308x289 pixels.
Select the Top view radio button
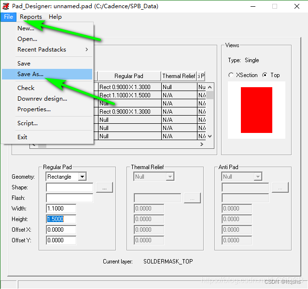[265, 75]
